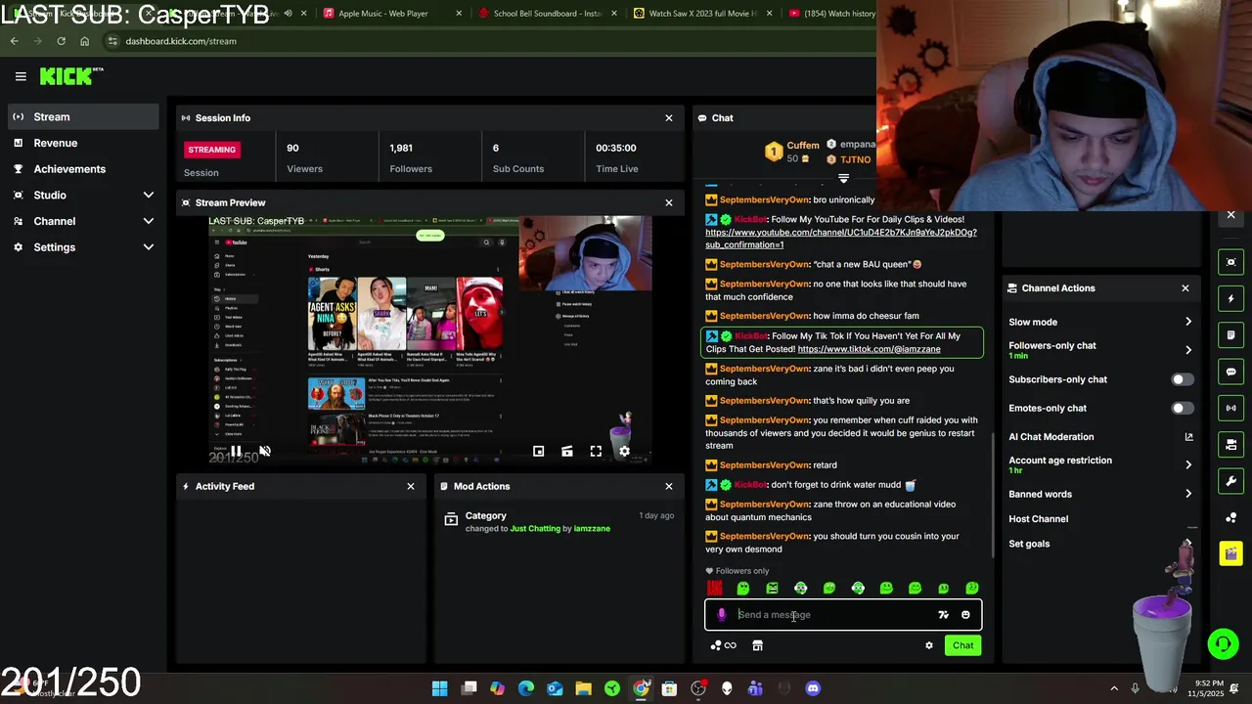Image resolution: width=1252 pixels, height=704 pixels.
Task: Click the chat bubble icon in right toolbar
Action: coord(1231,372)
